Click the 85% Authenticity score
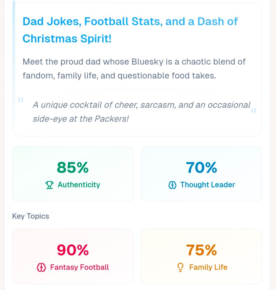The width and height of the screenshot is (276, 290). [73, 167]
